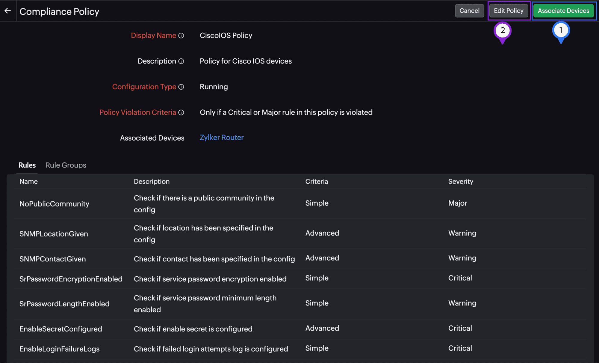599x363 pixels.
Task: Click the Severity column header
Action: pos(461,181)
